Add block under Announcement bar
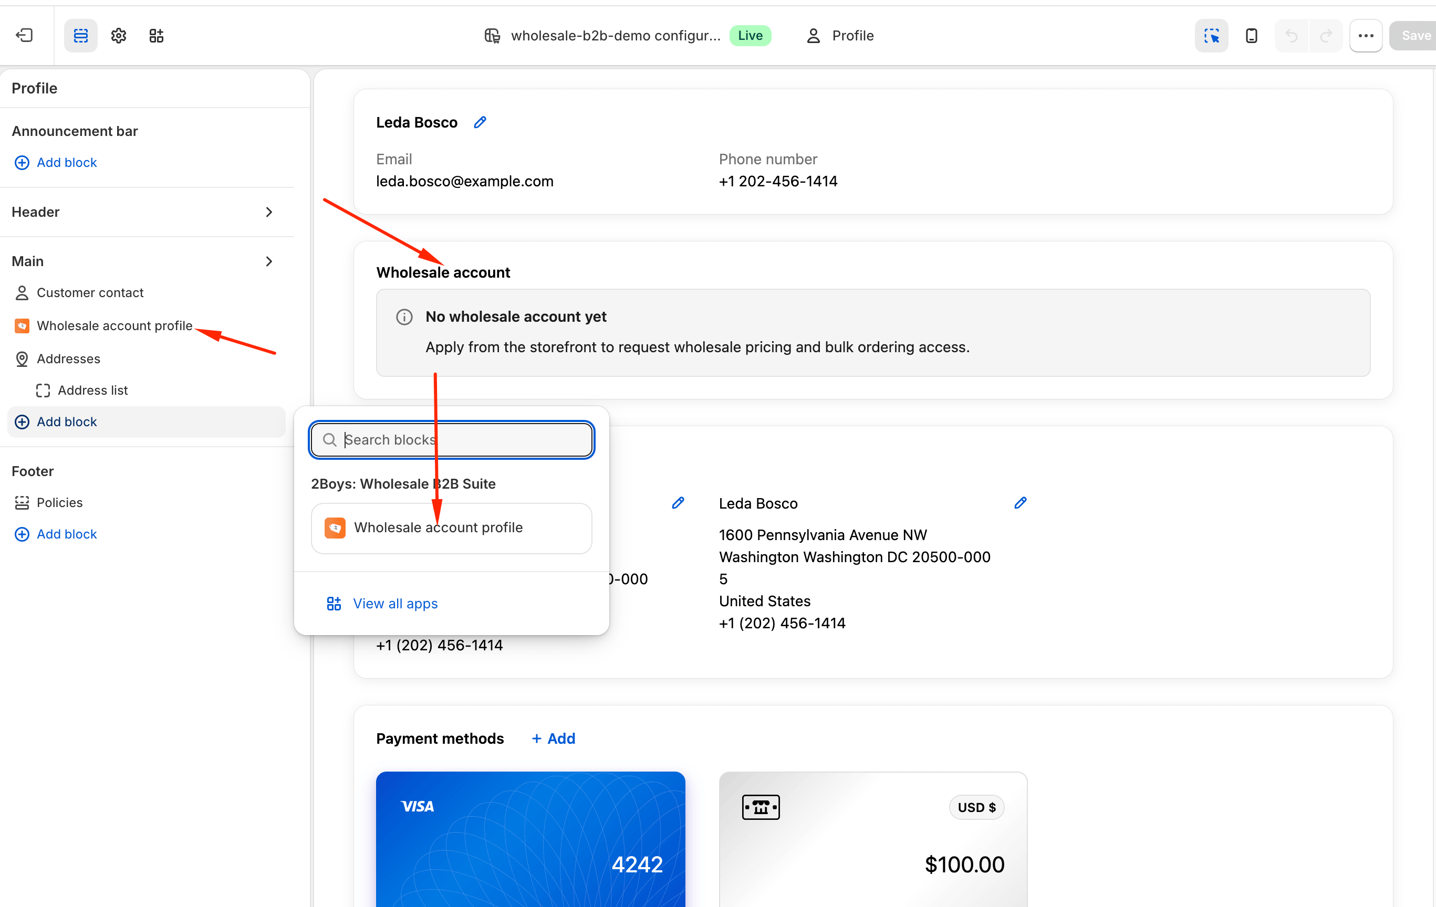This screenshot has width=1436, height=907. [x=56, y=162]
